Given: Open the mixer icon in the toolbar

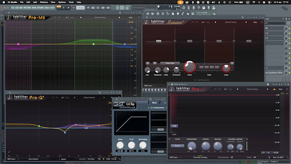Looking at the screenshot, I should pos(163,14).
